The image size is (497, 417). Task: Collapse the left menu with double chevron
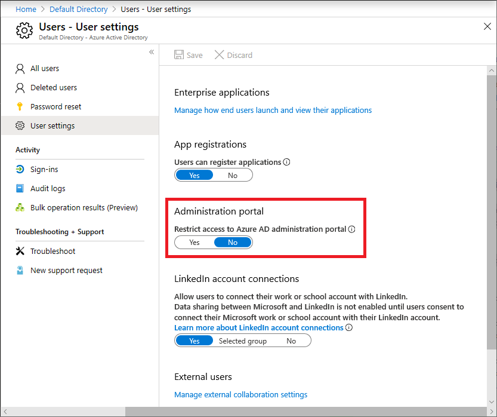[152, 52]
